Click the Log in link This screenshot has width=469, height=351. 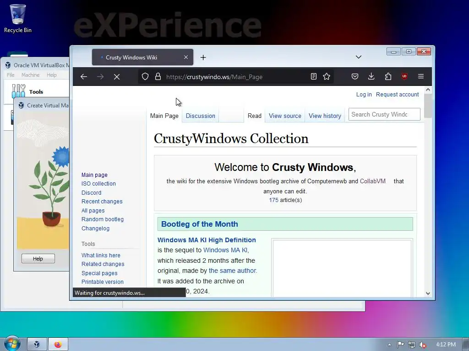coord(364,94)
